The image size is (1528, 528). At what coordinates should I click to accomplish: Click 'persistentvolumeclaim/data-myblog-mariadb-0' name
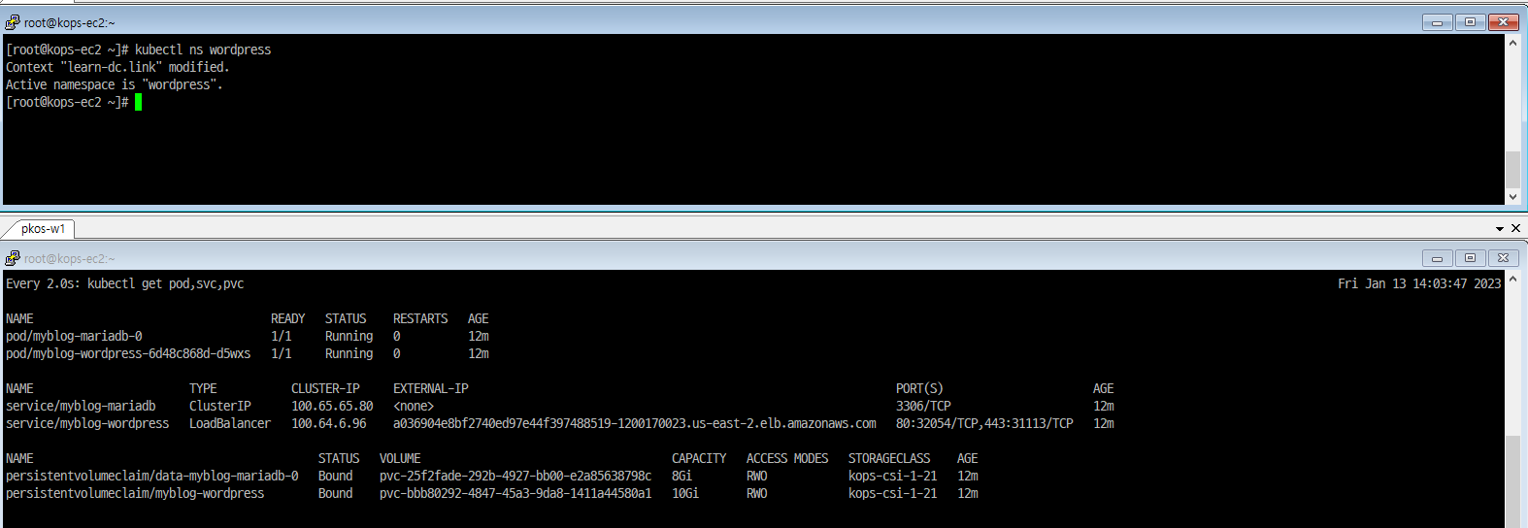pos(152,476)
